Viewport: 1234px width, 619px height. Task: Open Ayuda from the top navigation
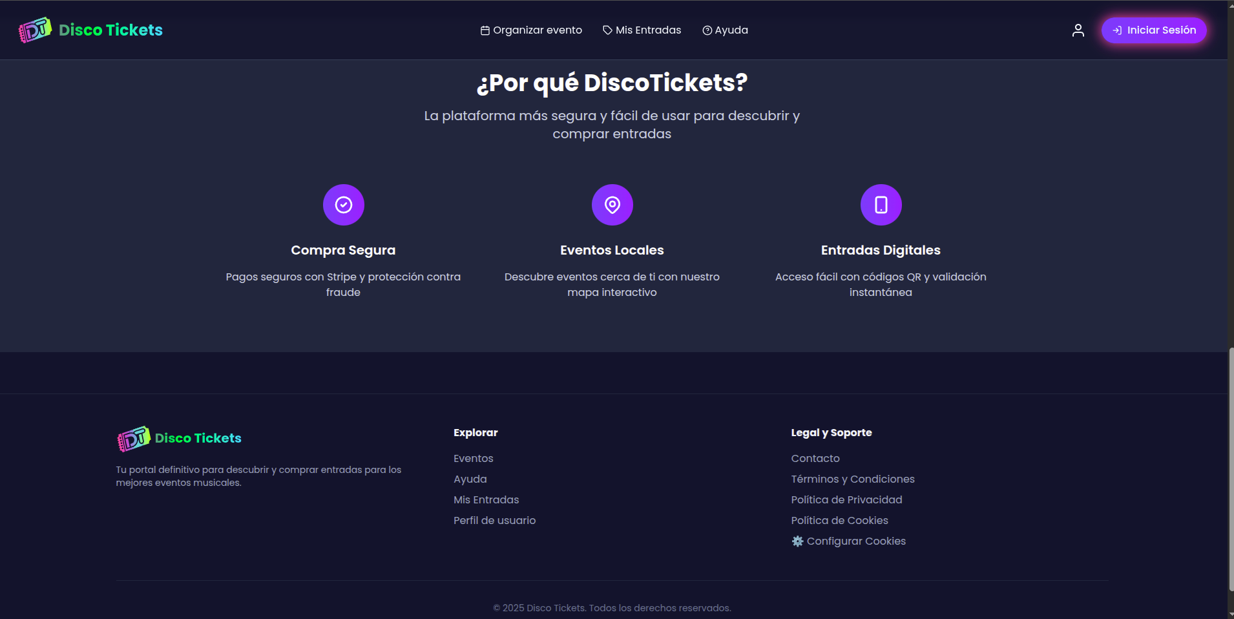(731, 30)
